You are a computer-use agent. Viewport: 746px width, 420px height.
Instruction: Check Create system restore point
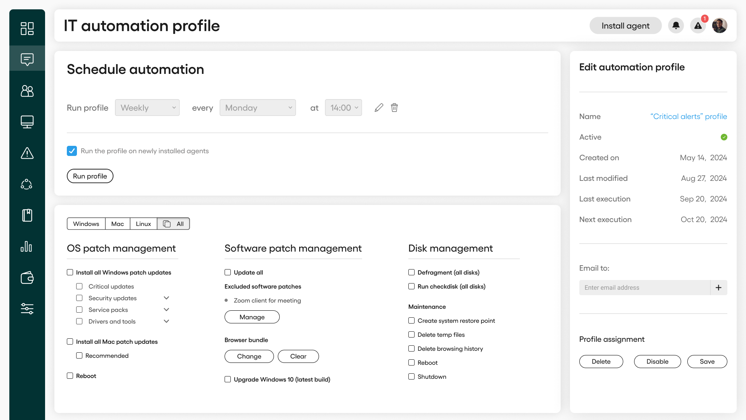point(411,321)
